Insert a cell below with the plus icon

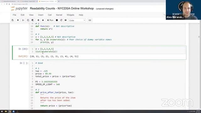point(18,20)
